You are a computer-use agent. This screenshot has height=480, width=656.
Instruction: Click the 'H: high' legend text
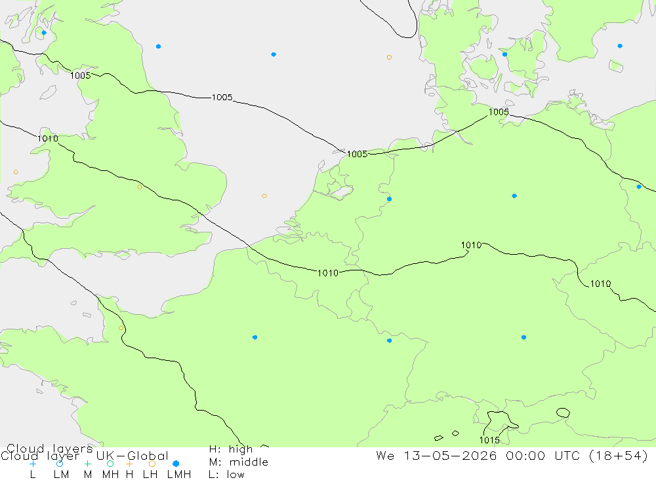231,449
